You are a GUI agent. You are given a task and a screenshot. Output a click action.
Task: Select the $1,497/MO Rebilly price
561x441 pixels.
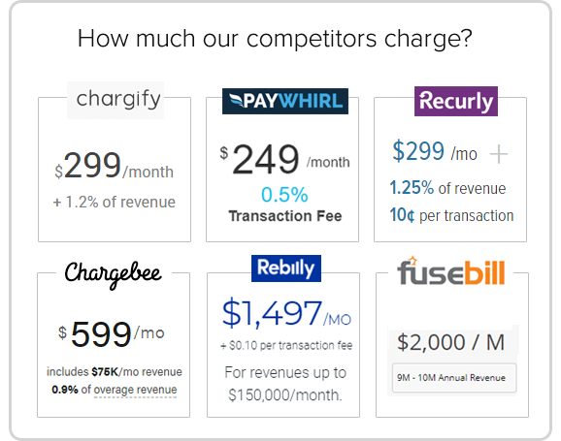click(286, 313)
